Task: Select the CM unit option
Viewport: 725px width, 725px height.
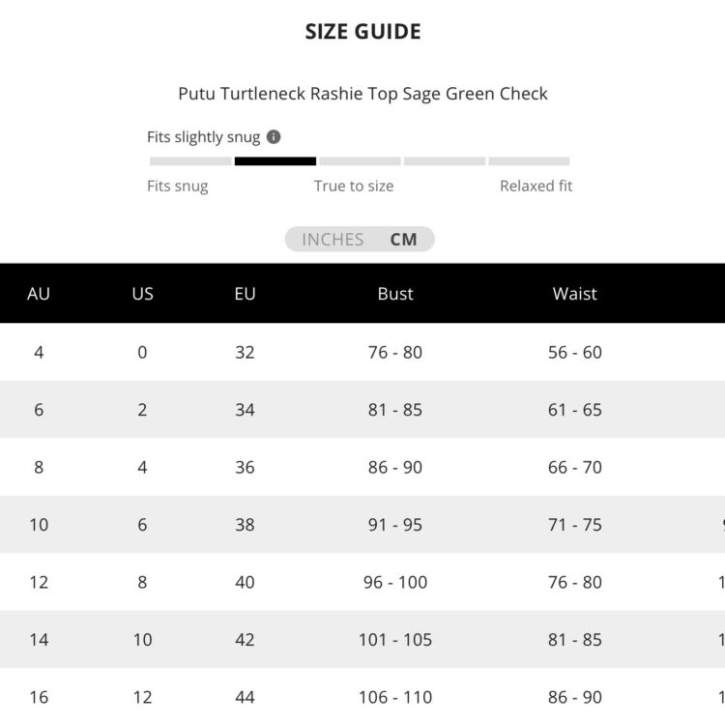Action: point(404,240)
